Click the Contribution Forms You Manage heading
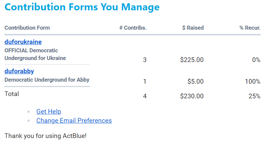266x142 pixels. 82,7
